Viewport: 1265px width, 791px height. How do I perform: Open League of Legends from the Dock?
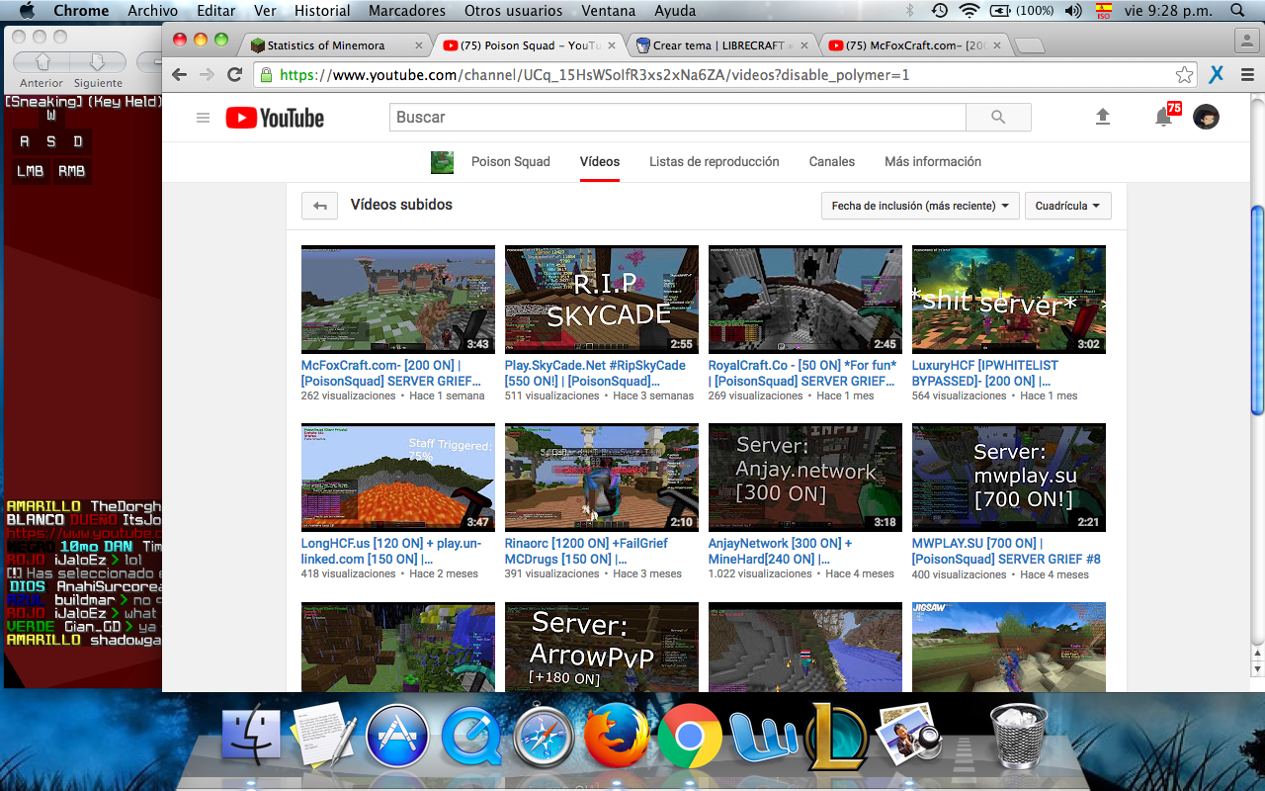coord(837,737)
